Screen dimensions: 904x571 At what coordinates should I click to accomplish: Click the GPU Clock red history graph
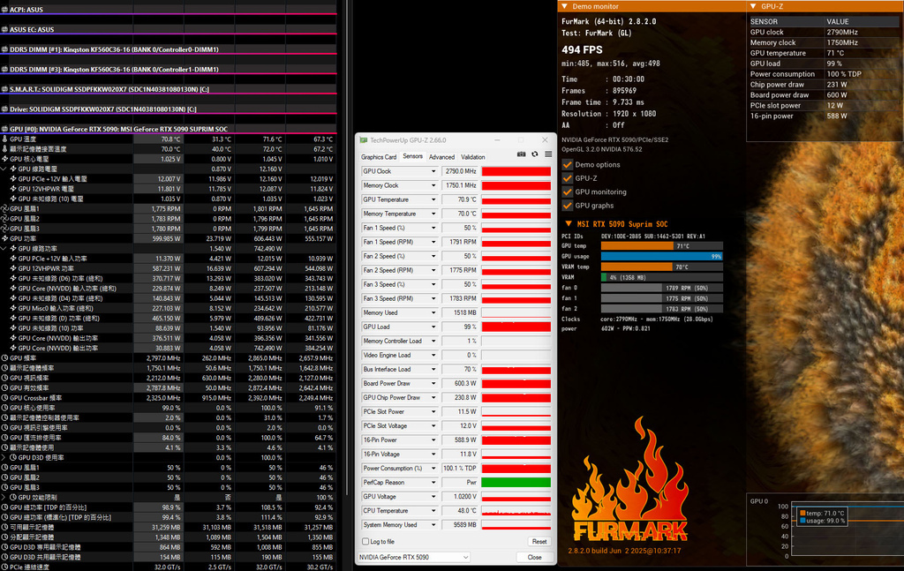[x=516, y=171]
